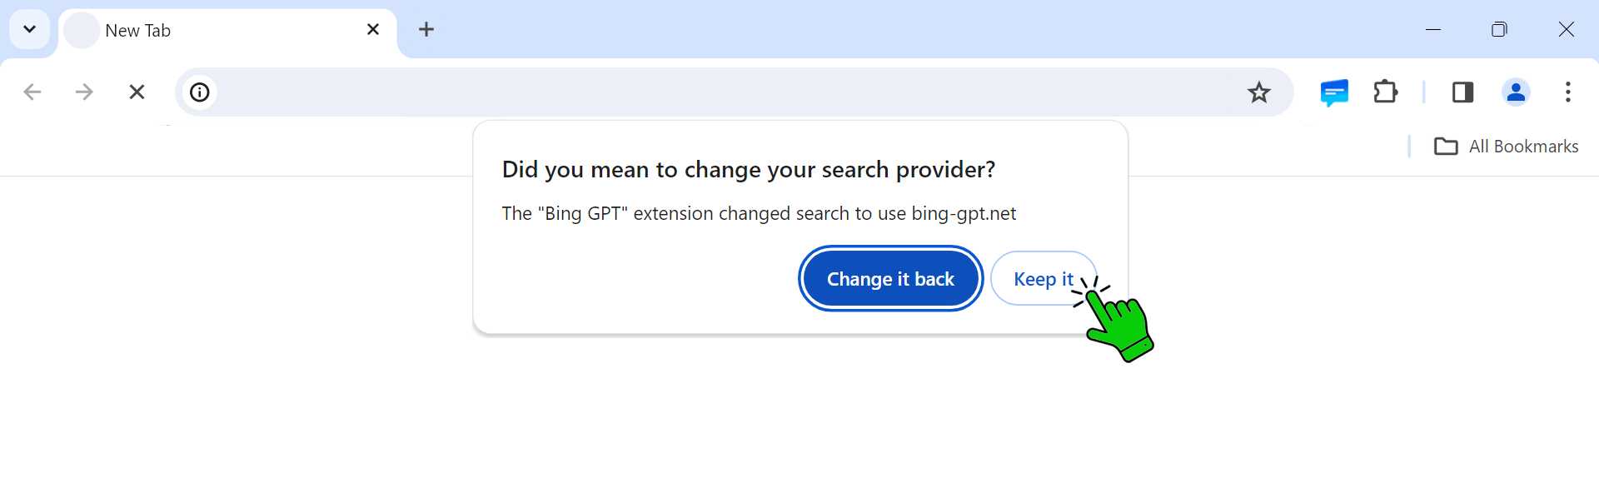Open the user profile menu
The width and height of the screenshot is (1599, 483).
(x=1516, y=92)
